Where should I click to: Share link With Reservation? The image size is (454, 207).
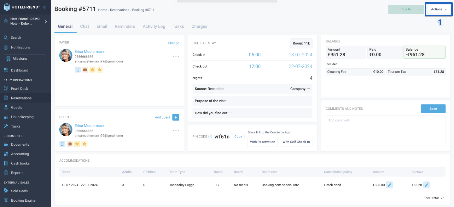tap(263, 142)
